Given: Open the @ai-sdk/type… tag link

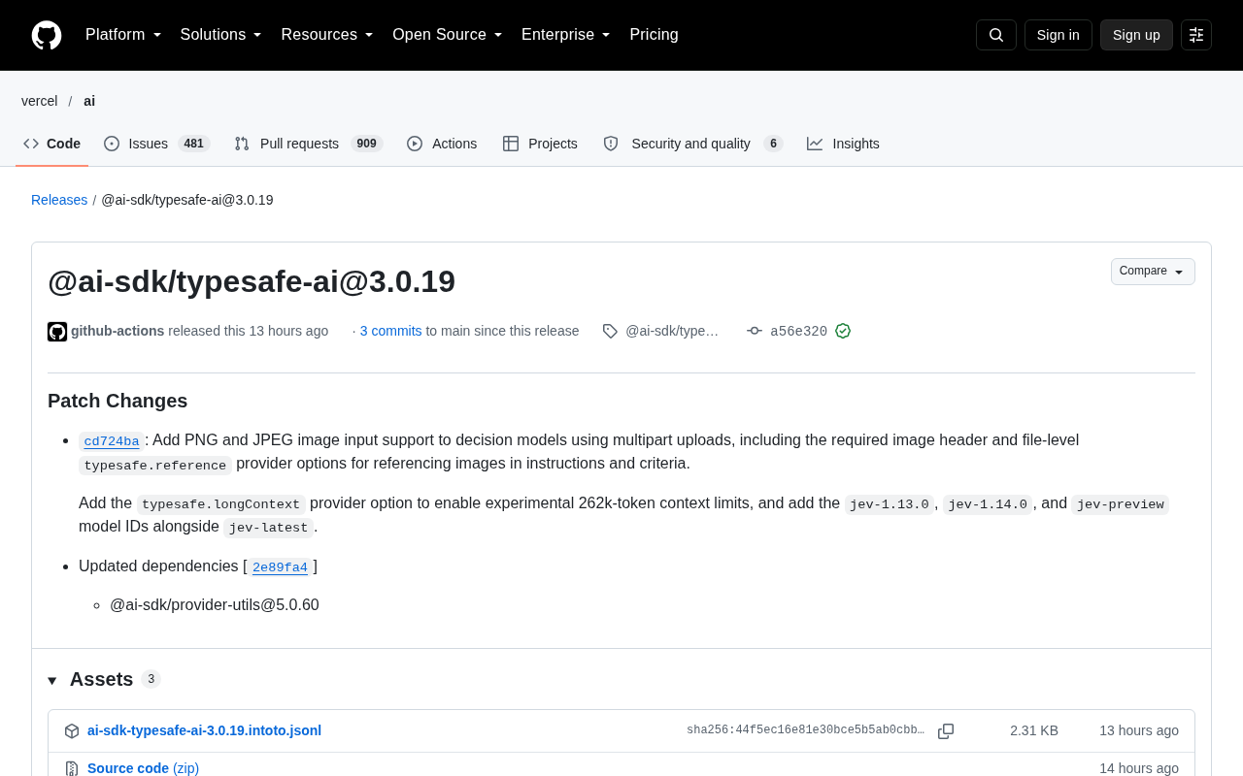Looking at the screenshot, I should click(x=672, y=331).
